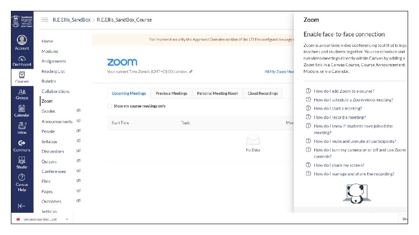419x235 pixels.
Task: Open the Unconscious Bias PDF download
Action: coord(40,219)
